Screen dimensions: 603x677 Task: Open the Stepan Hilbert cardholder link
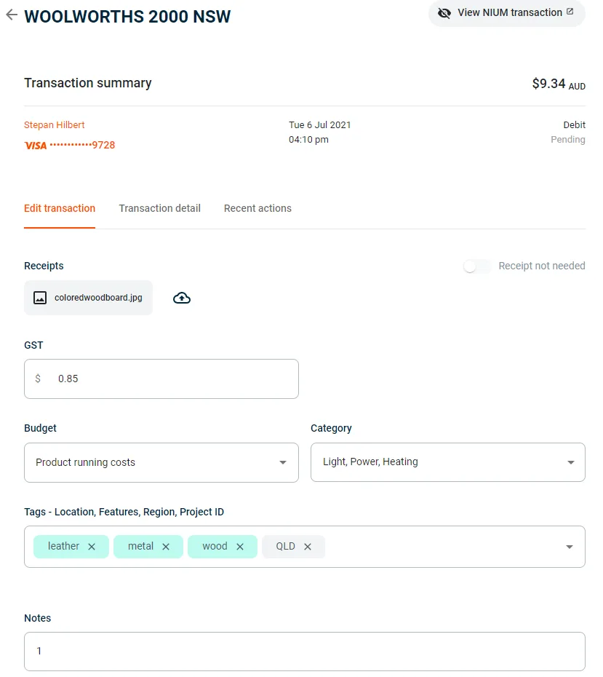click(x=55, y=125)
